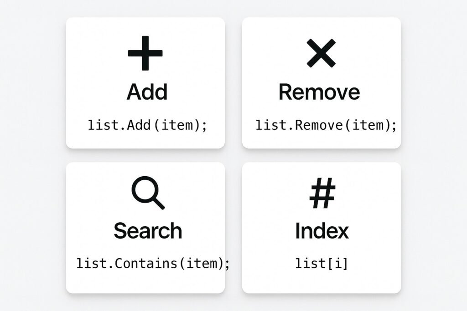Viewport: 467px width, 311px height.
Task: Click the plus icon on the Add card
Action: (x=145, y=53)
